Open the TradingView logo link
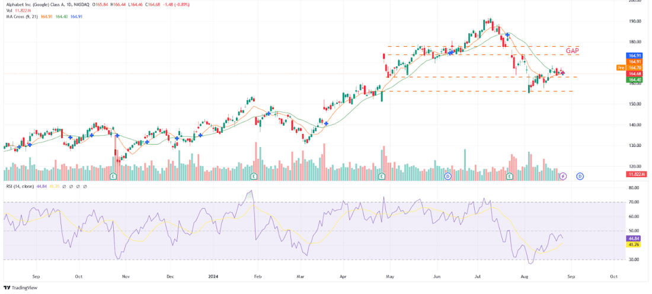This screenshot has height=294, width=652. pos(20,287)
